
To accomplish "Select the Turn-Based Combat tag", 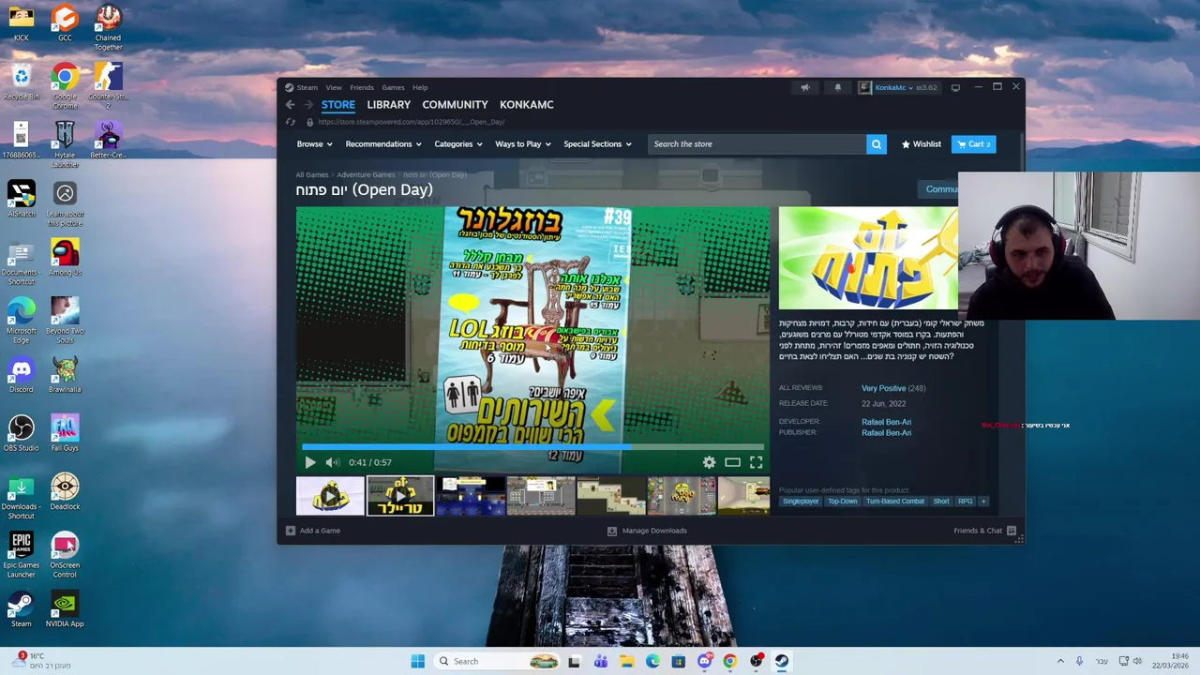I will 894,502.
